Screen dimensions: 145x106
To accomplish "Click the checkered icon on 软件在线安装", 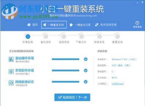I will pyautogui.click(x=97, y=25).
